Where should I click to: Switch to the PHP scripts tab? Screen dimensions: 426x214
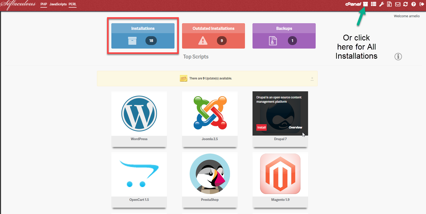tap(44, 4)
